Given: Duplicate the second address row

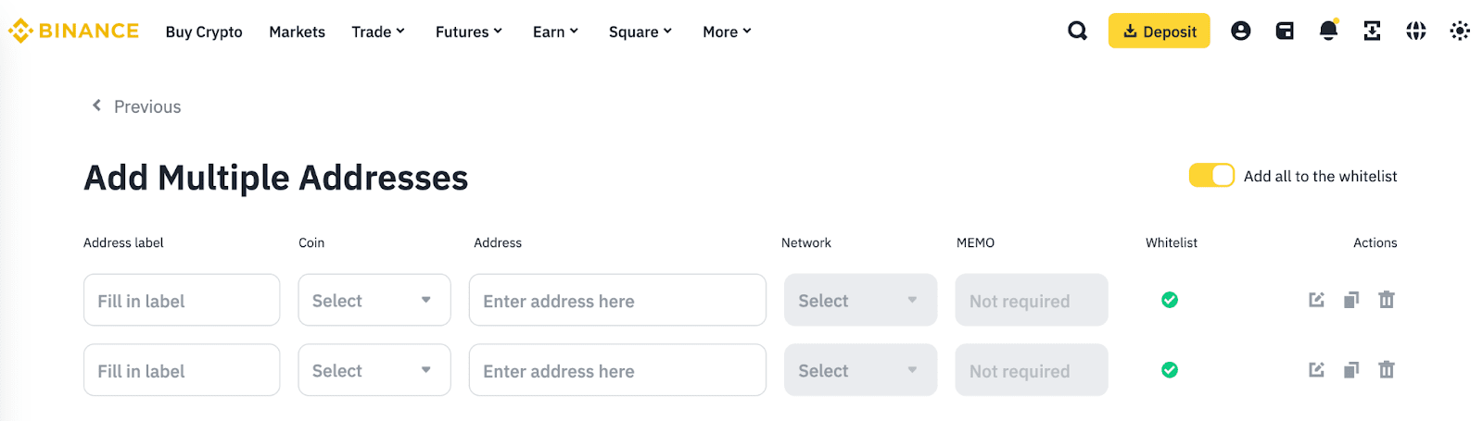Looking at the screenshot, I should tap(1351, 370).
